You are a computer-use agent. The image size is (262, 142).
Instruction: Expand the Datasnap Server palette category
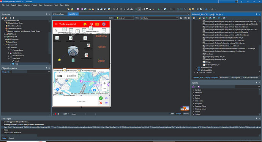(193, 109)
